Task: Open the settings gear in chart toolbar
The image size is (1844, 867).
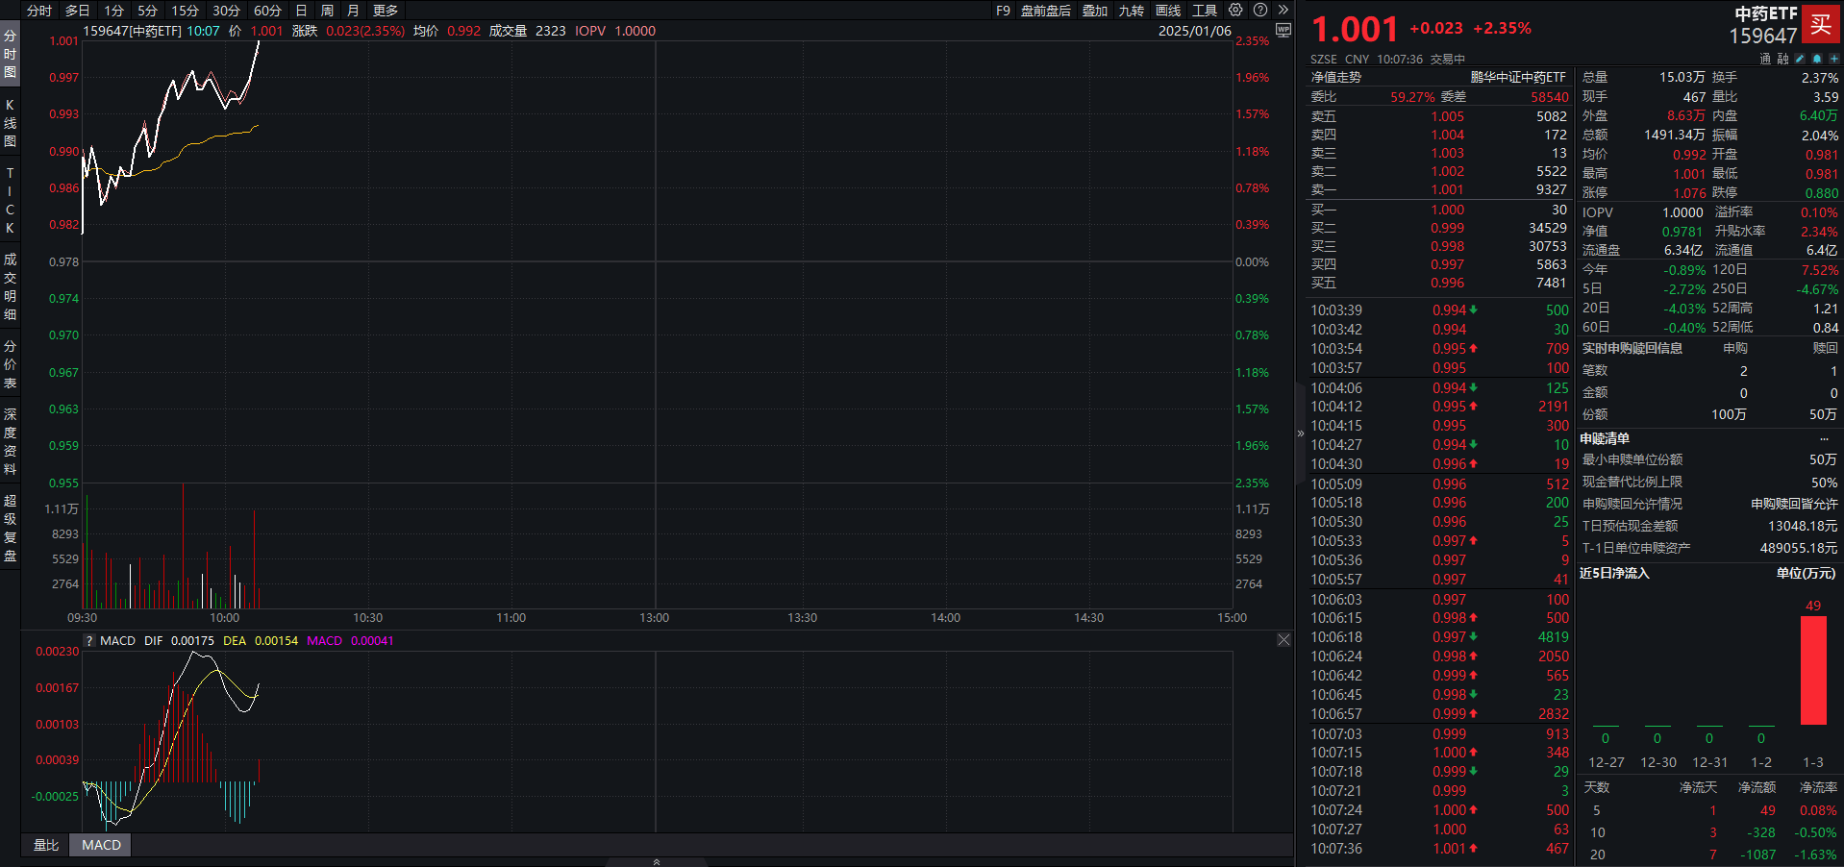Action: click(x=1235, y=11)
